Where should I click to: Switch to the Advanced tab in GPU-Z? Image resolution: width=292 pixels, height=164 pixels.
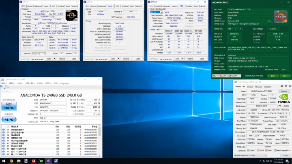[x=258, y=87]
